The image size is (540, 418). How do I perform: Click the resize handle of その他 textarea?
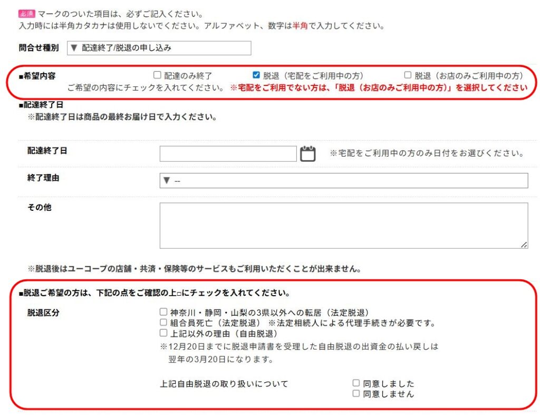coord(524,244)
